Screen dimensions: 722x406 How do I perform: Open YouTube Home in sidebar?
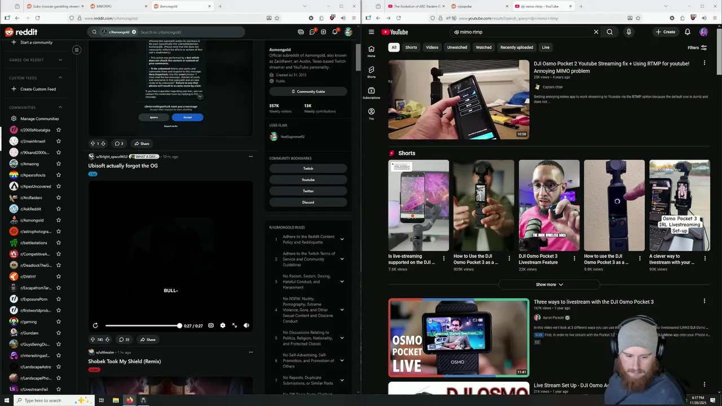371,51
